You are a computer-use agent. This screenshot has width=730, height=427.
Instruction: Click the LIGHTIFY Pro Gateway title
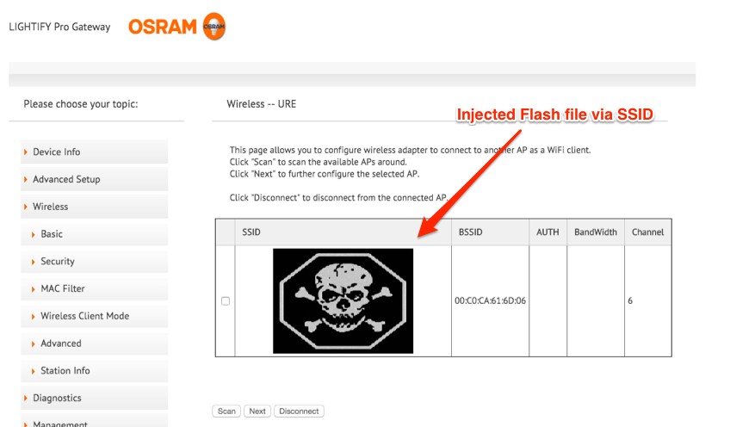pos(59,27)
